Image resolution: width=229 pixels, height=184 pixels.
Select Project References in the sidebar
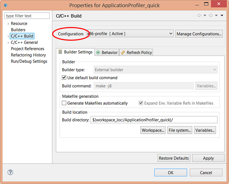point(28,49)
